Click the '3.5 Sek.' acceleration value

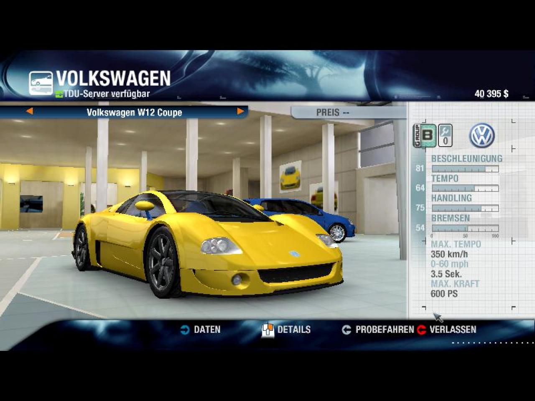pos(446,274)
